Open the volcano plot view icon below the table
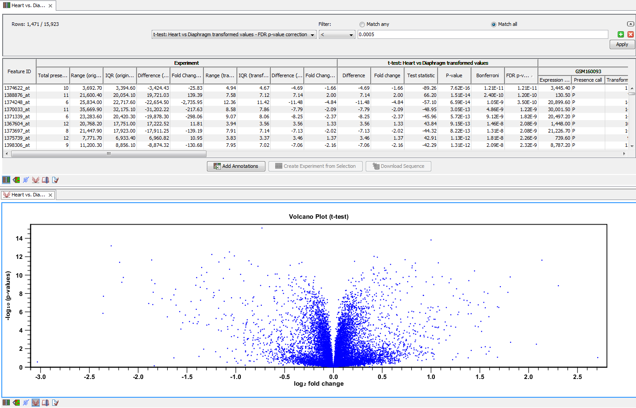This screenshot has height=408, width=636. [x=35, y=179]
